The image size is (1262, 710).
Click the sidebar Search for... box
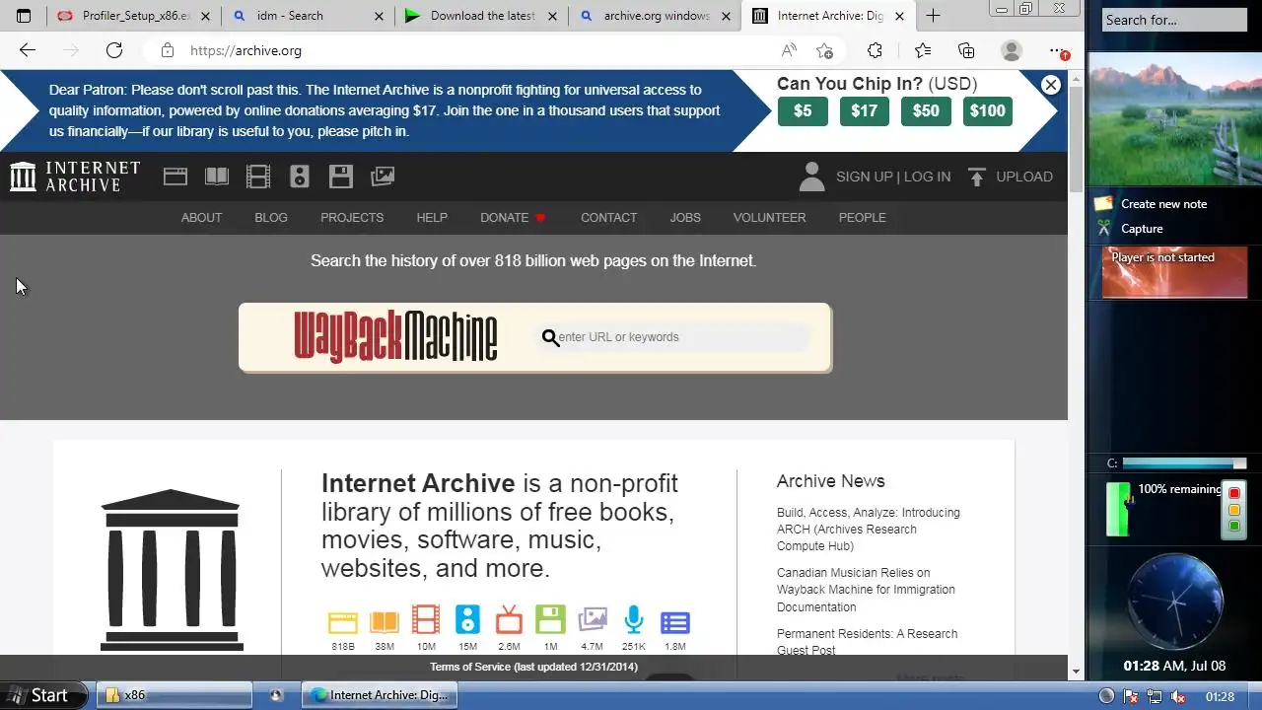click(x=1173, y=20)
